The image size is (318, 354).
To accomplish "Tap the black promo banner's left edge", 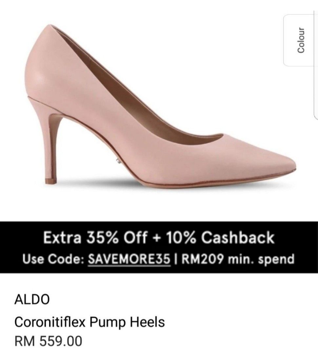I will (x=2, y=247).
